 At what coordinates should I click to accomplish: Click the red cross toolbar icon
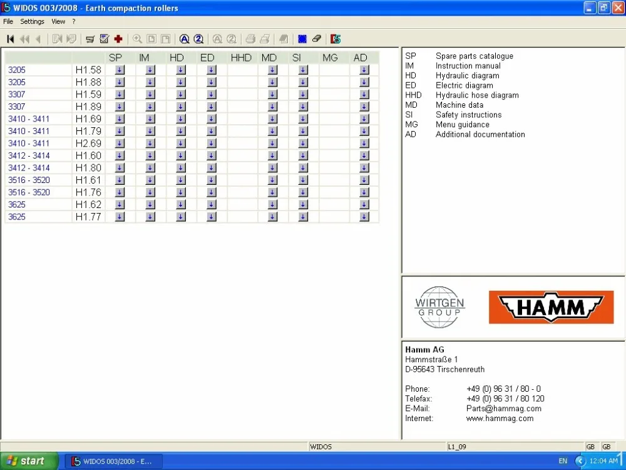pyautogui.click(x=118, y=39)
